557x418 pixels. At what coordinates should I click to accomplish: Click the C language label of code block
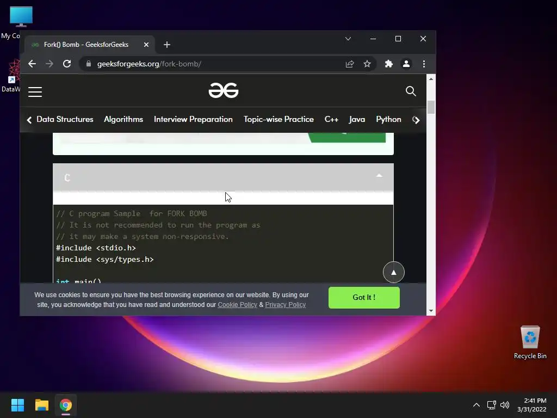point(67,178)
